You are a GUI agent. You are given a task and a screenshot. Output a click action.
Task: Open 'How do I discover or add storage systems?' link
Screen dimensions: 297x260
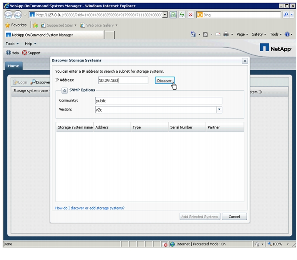click(90, 208)
